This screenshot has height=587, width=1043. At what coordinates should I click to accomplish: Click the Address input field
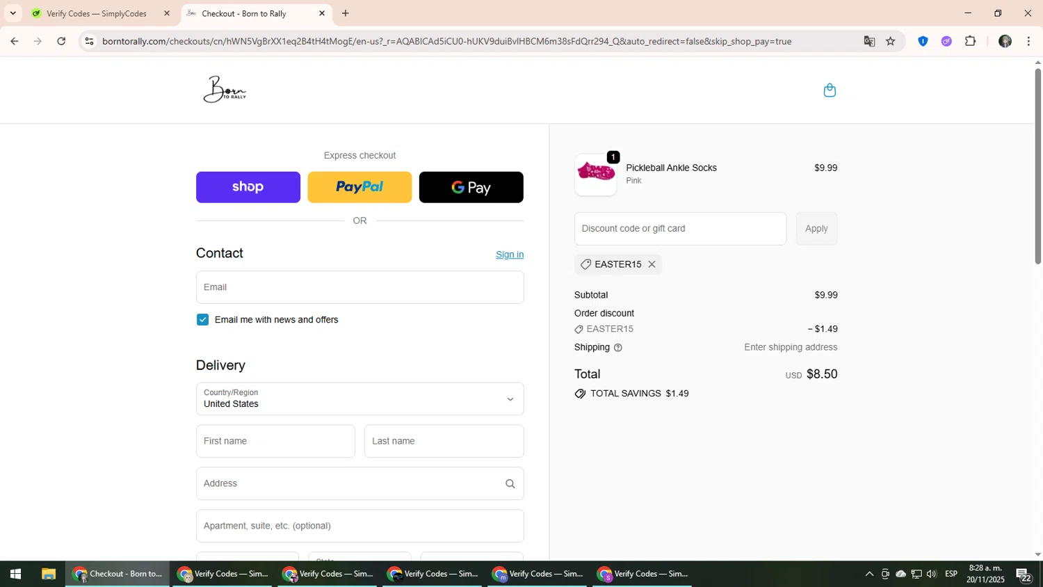tap(359, 483)
